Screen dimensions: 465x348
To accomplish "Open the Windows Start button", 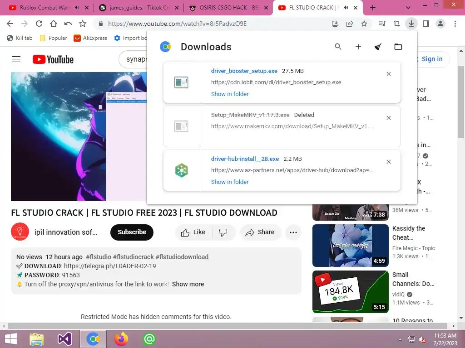I will pyautogui.click(x=11, y=339).
